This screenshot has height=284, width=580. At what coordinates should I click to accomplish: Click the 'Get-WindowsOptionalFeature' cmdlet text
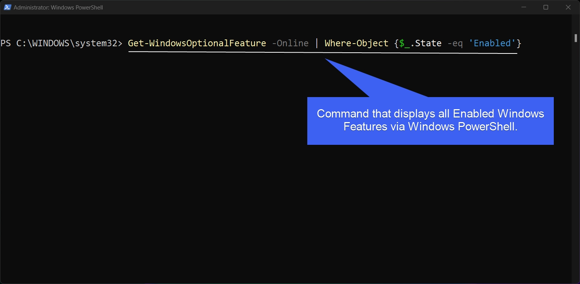point(197,43)
